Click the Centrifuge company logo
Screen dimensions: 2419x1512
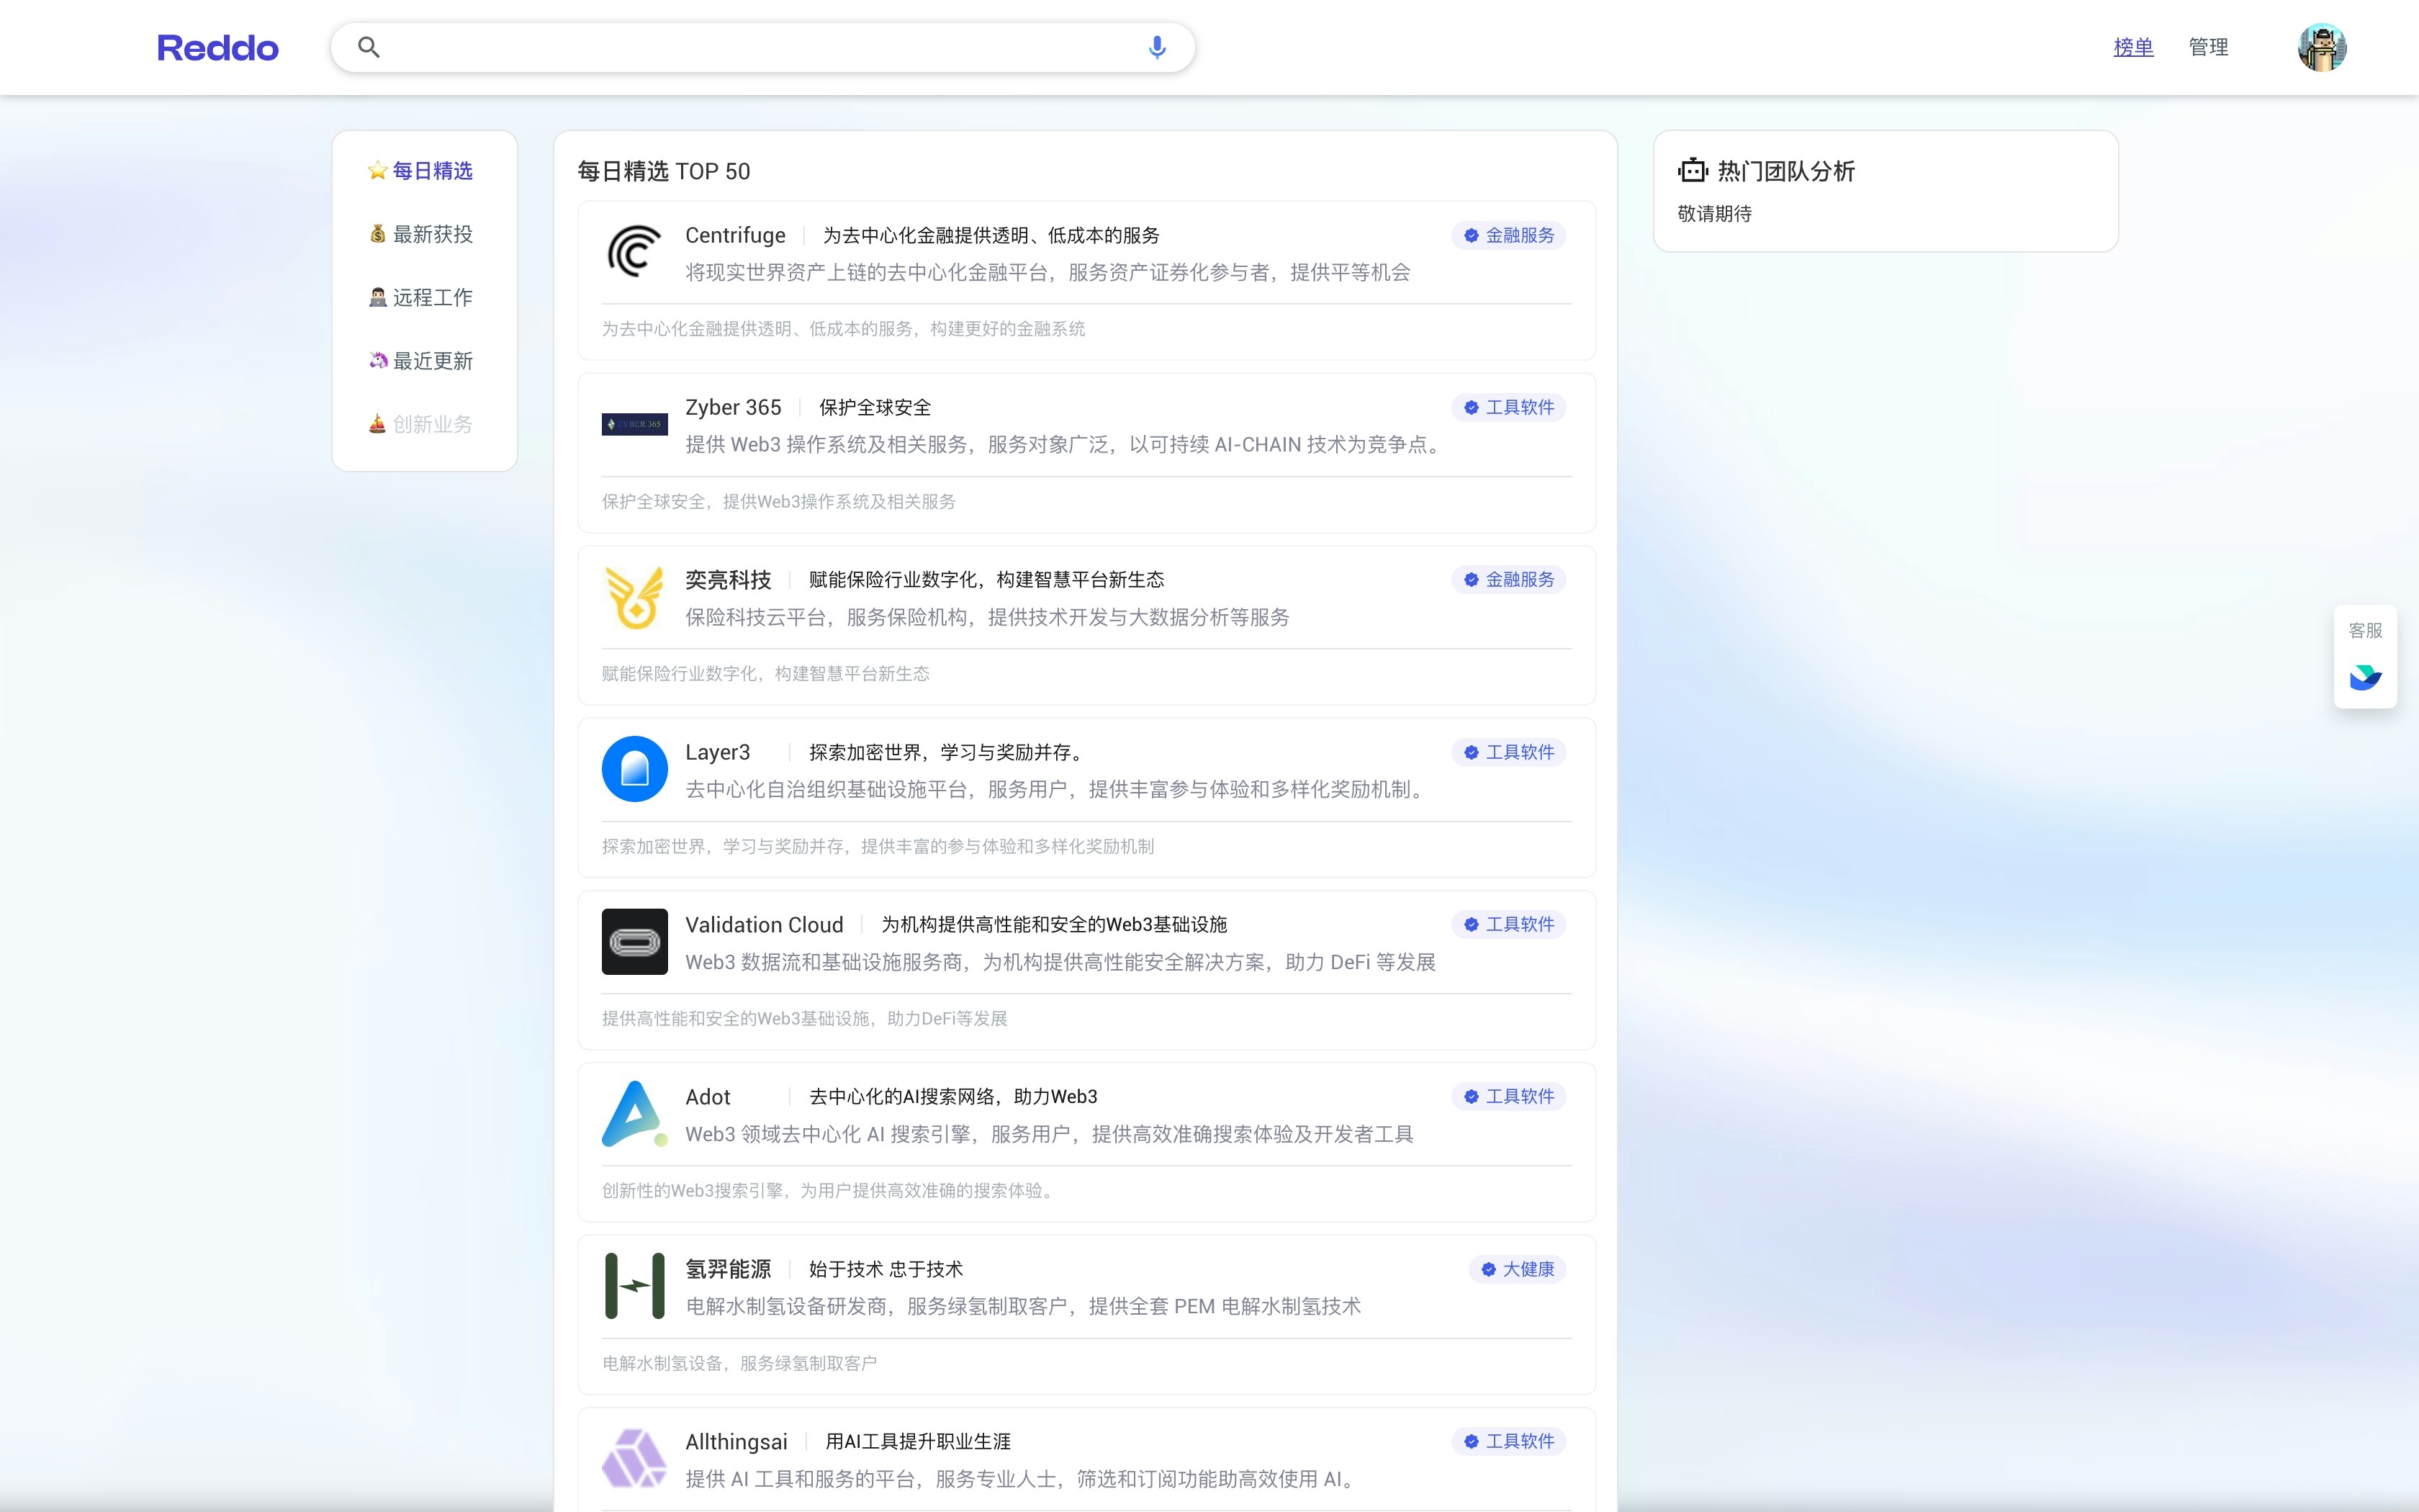click(x=635, y=252)
